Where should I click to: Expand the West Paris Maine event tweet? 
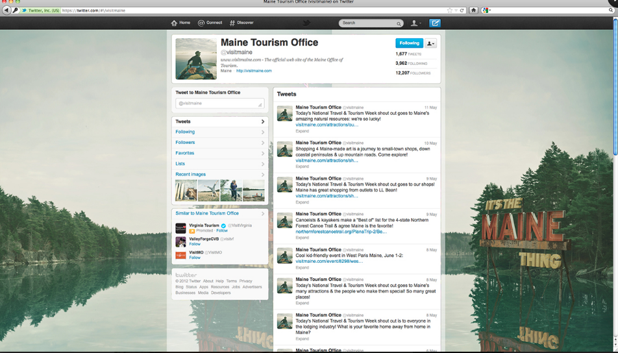click(303, 267)
